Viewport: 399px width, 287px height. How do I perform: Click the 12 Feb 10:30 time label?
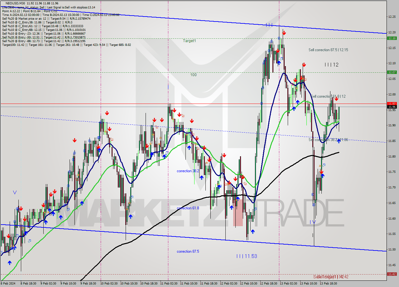248,284
